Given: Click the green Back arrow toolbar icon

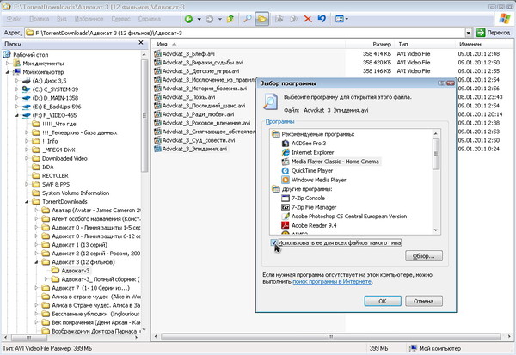Looking at the screenshot, I should click(188, 19).
